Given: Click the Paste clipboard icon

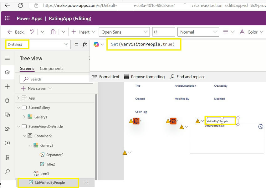Looking at the screenshot, I should [x=53, y=32].
